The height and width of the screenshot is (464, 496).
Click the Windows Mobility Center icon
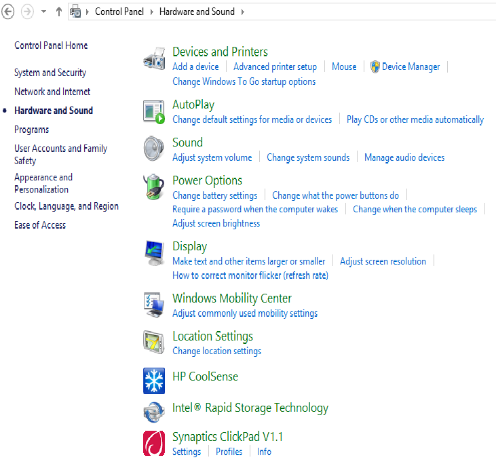[x=154, y=305]
